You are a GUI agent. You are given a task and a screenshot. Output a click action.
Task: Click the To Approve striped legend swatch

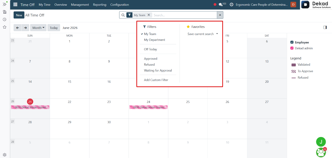pos(293,71)
